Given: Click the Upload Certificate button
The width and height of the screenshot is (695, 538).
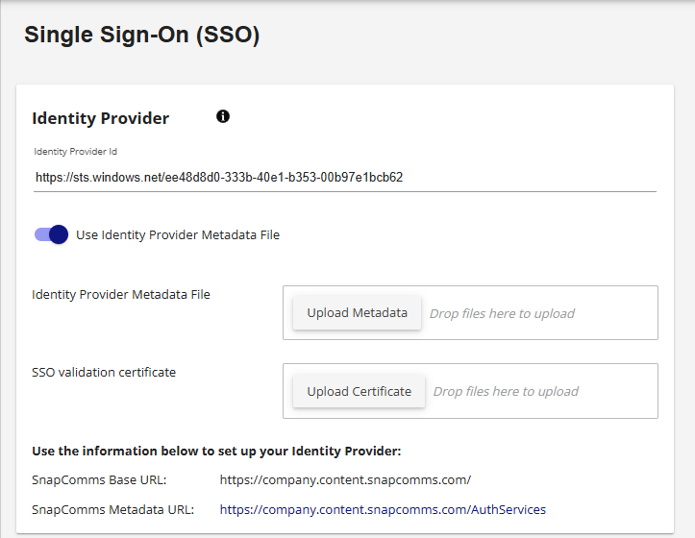Looking at the screenshot, I should [x=359, y=391].
